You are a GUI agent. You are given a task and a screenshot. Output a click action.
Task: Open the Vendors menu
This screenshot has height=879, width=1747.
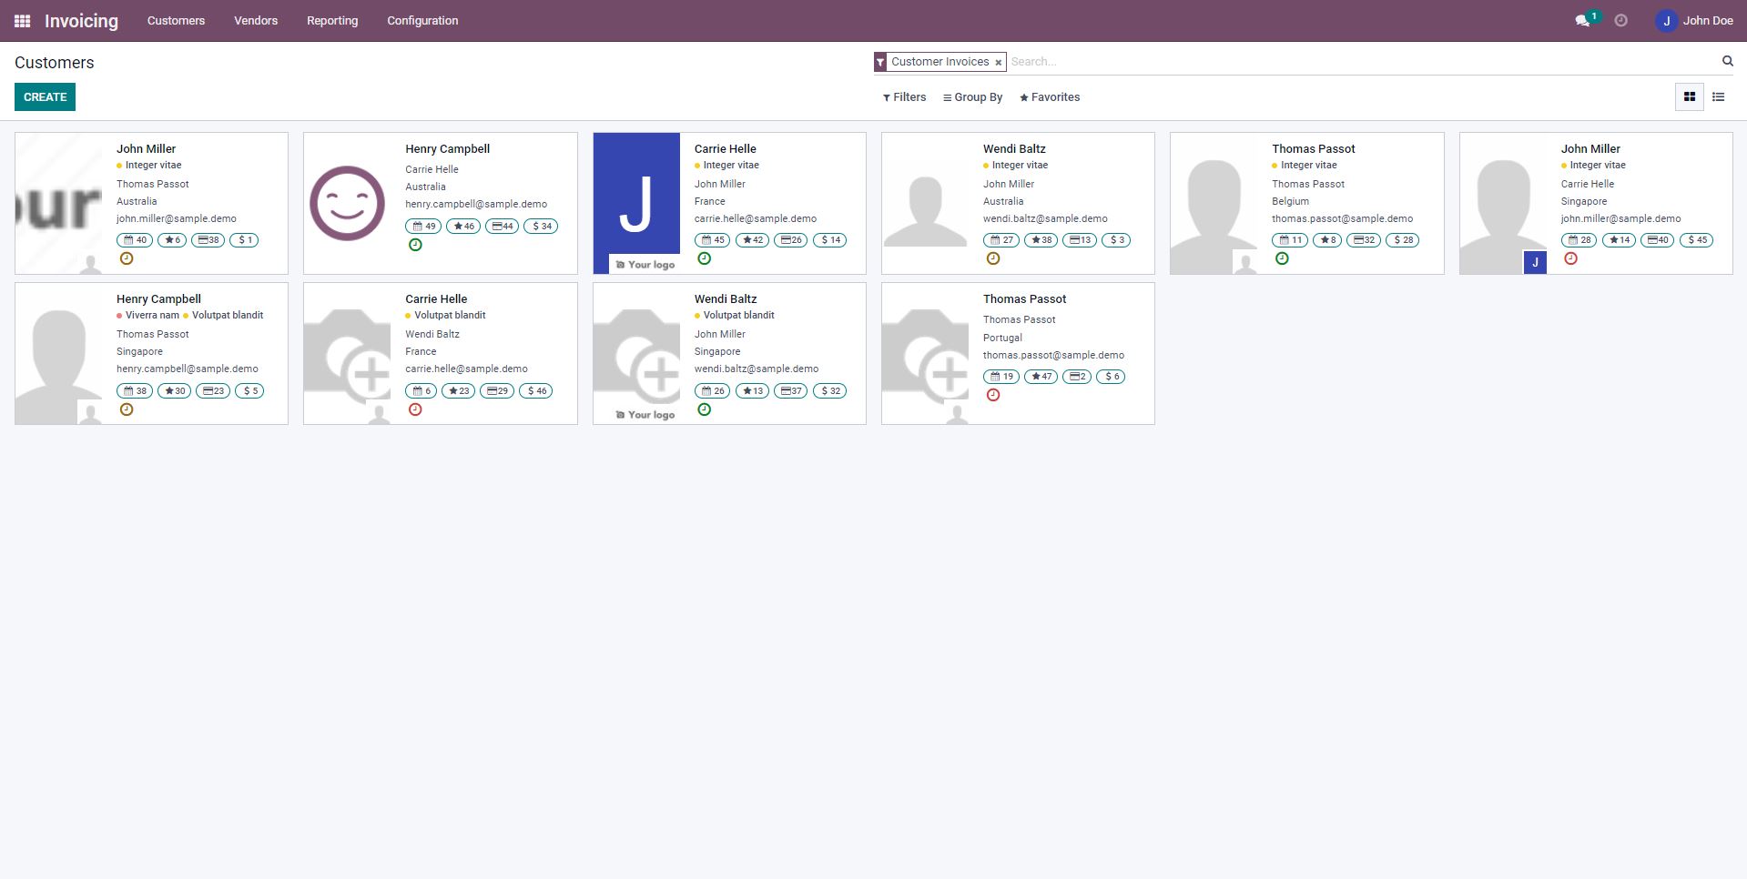pos(256,21)
